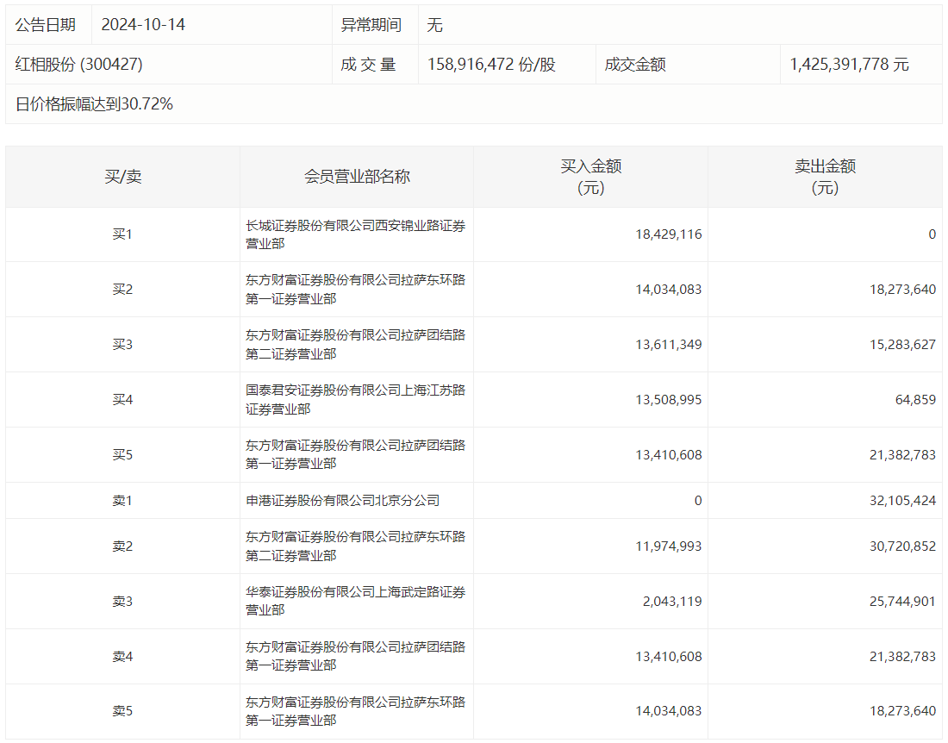948x743 pixels.
Task: Select 18,273,640 in the 卖5 row
Action: (x=902, y=711)
